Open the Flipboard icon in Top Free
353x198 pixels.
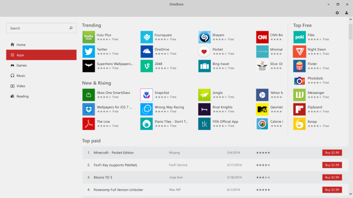[x=299, y=109]
